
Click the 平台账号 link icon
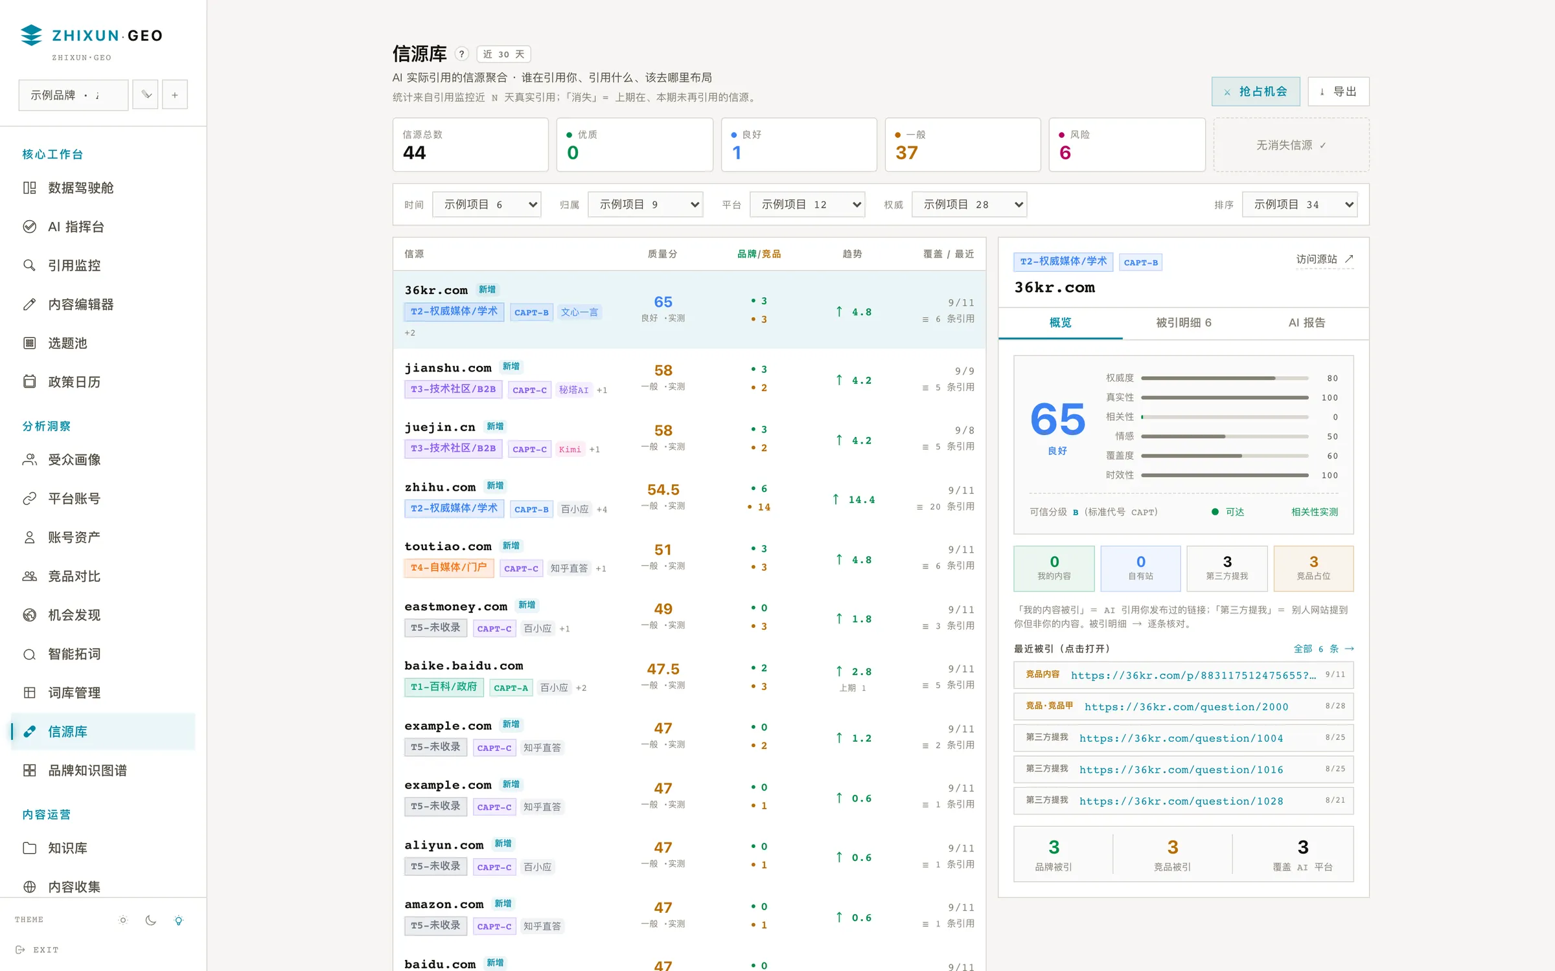click(x=30, y=498)
